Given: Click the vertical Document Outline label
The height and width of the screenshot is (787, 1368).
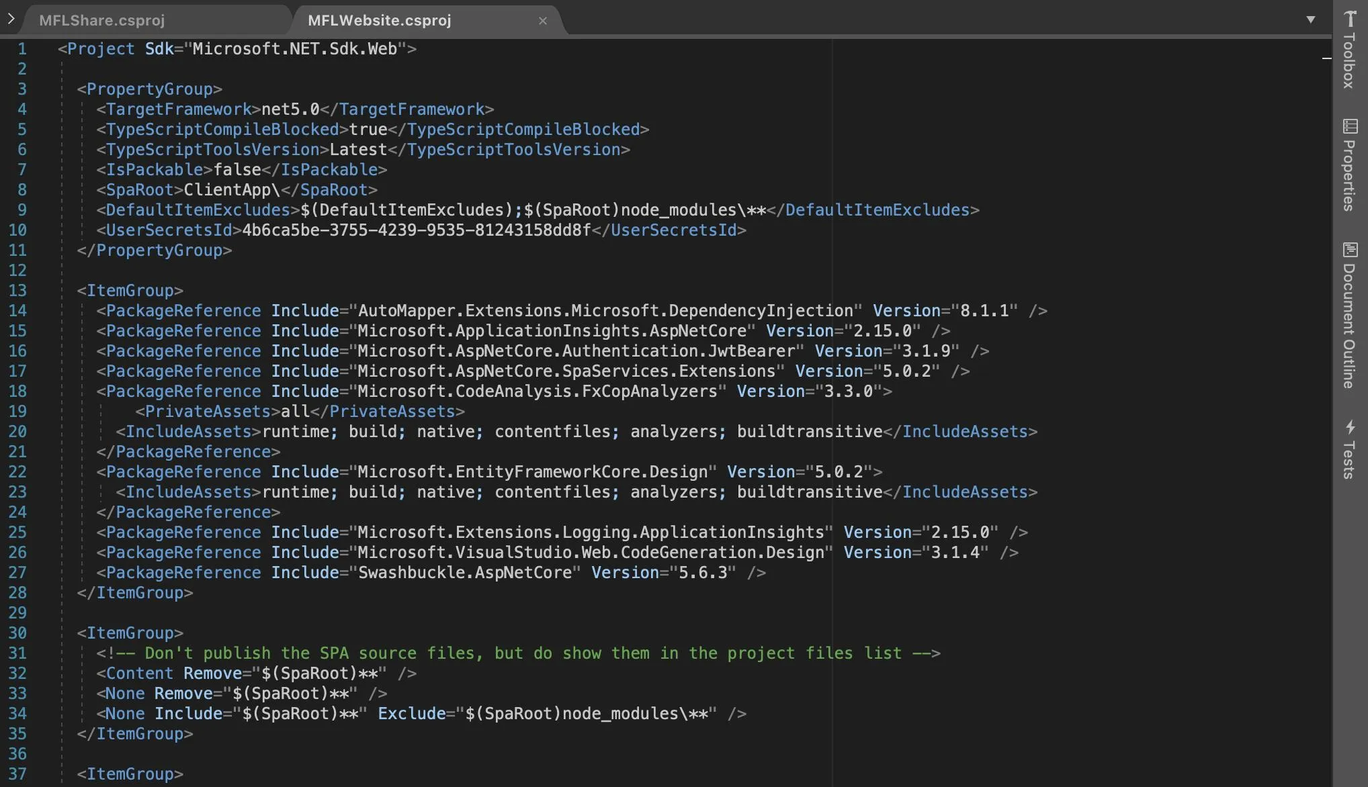Looking at the screenshot, I should 1349,326.
